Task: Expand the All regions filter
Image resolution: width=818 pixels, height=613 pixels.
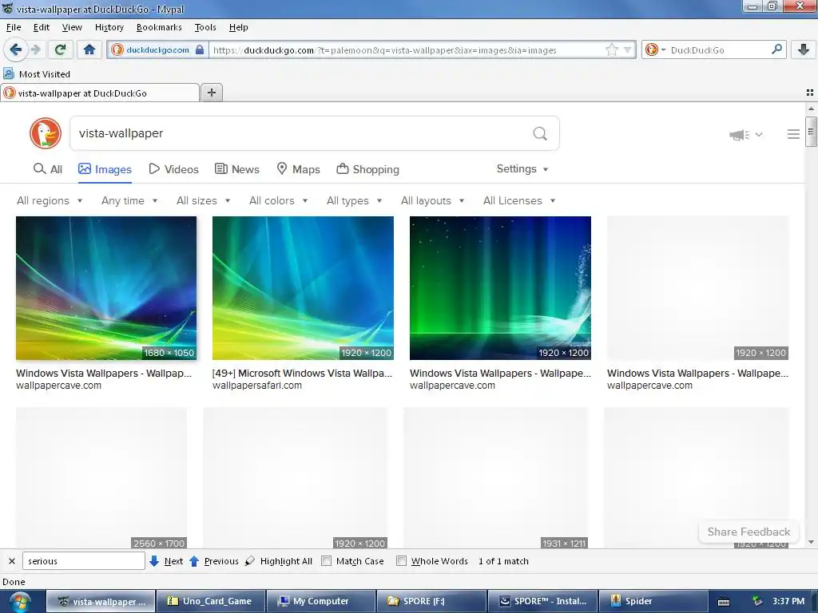Action: point(50,200)
